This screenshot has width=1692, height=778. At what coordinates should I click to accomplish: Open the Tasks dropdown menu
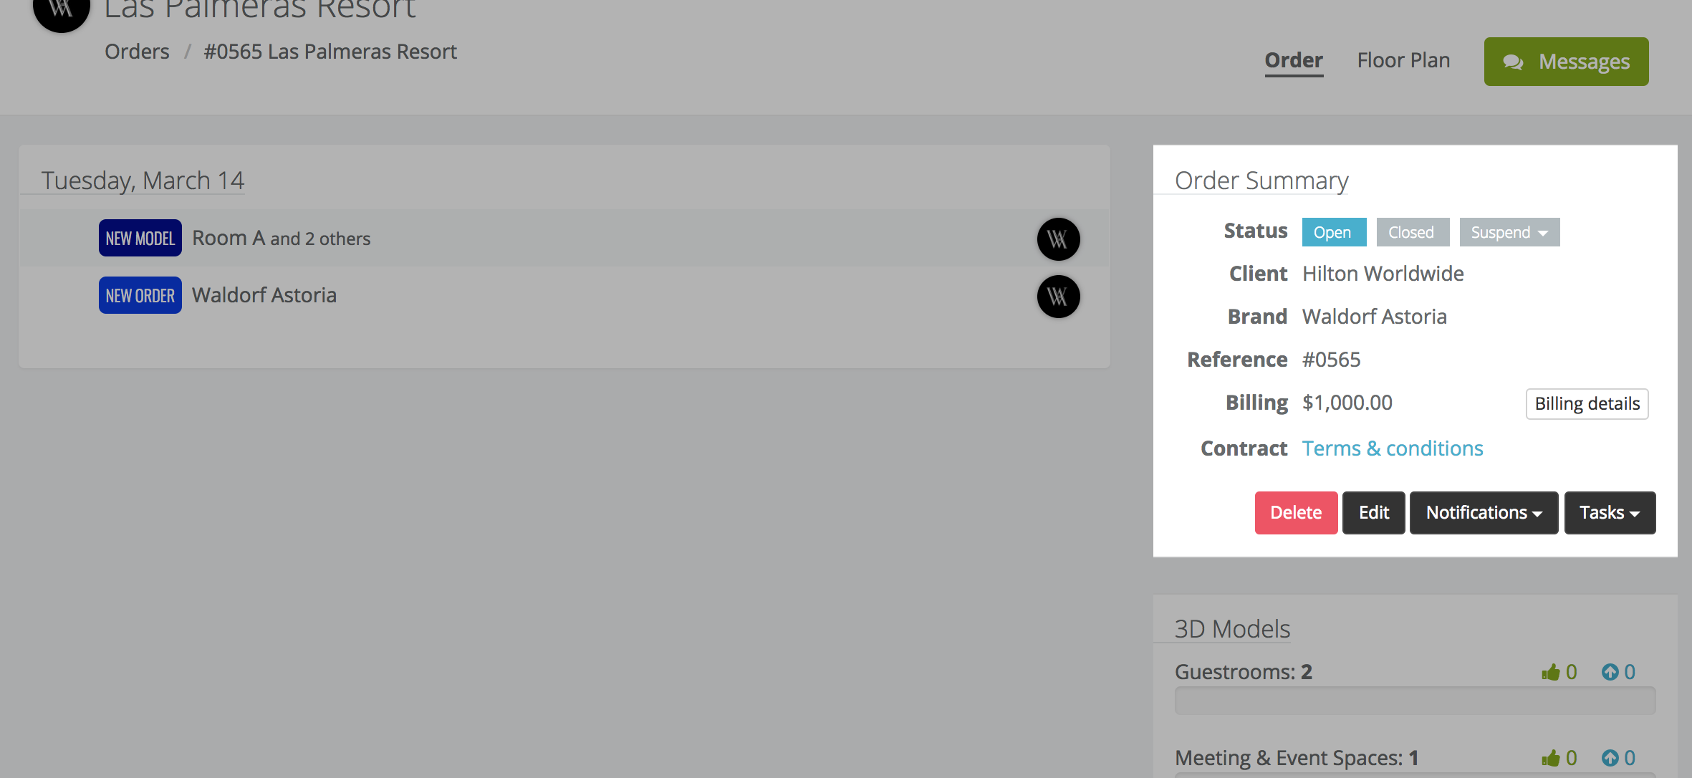tap(1610, 513)
